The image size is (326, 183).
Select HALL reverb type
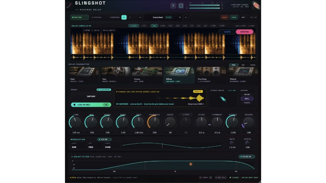pos(247,98)
